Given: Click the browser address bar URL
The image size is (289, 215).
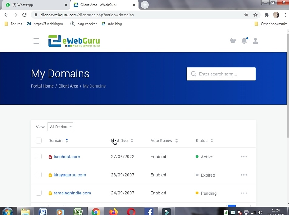Looking at the screenshot, I should tap(87, 15).
